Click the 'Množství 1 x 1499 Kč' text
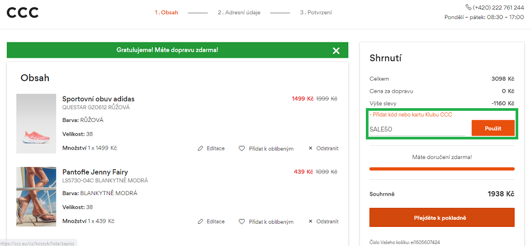Image resolution: width=531 pixels, height=246 pixels. point(90,148)
